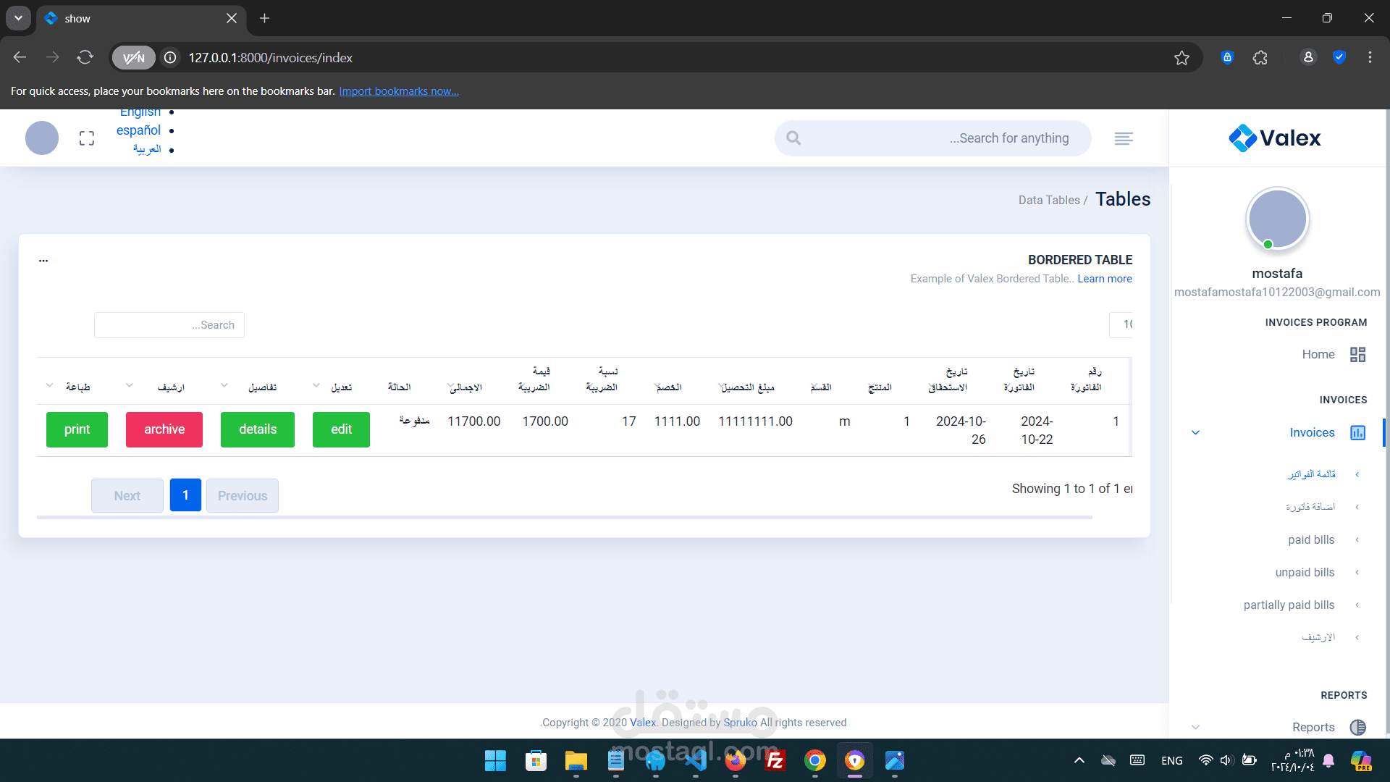Click the magnifier icon in search bar
This screenshot has height=782, width=1390.
pos(793,138)
